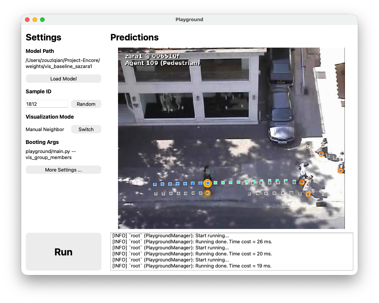Click the Model Path label
The height and width of the screenshot is (303, 379).
pyautogui.click(x=40, y=51)
